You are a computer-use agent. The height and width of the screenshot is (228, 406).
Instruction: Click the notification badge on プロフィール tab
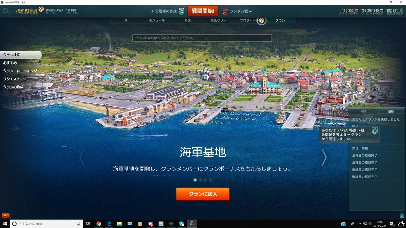click(262, 20)
